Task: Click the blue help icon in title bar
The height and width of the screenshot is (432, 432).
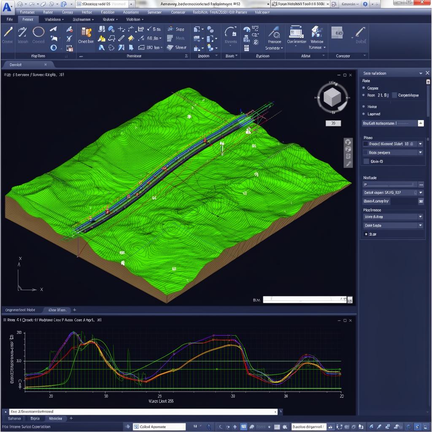Action: point(365,4)
